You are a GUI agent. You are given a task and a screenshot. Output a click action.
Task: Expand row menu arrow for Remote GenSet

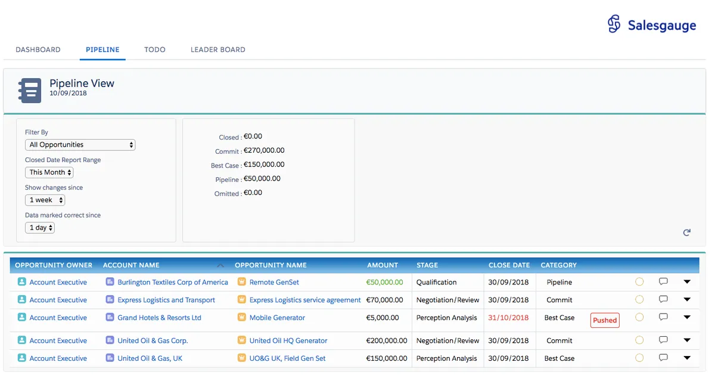tap(687, 282)
